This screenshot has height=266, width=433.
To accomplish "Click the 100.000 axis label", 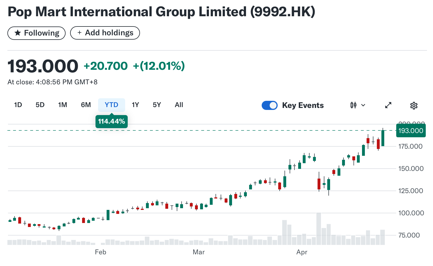I will pyautogui.click(x=411, y=213).
